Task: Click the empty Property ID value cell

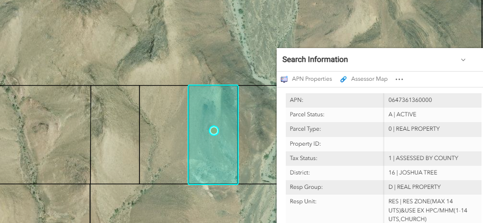Action: pos(433,144)
